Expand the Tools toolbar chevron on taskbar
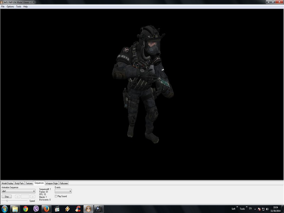Image resolution: width=284 pixels, height=213 pixels. coord(247,207)
